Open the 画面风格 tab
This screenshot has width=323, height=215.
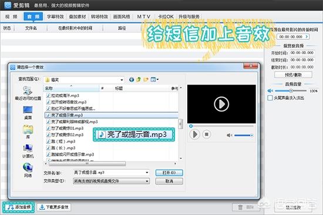[x=122, y=16]
